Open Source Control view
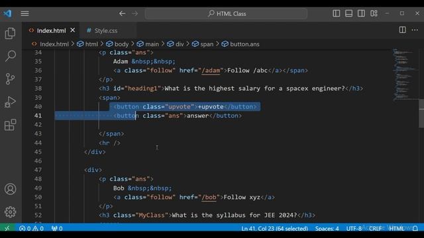424x238 pixels. [x=11, y=79]
